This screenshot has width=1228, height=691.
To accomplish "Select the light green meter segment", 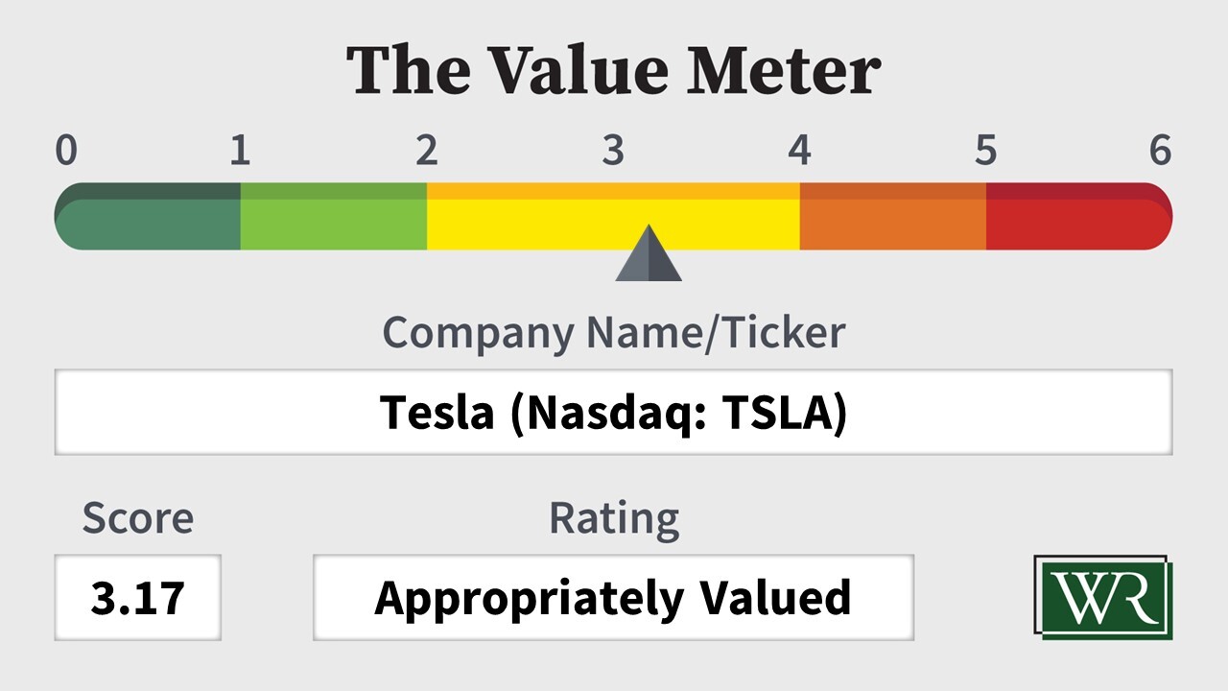I will click(333, 217).
